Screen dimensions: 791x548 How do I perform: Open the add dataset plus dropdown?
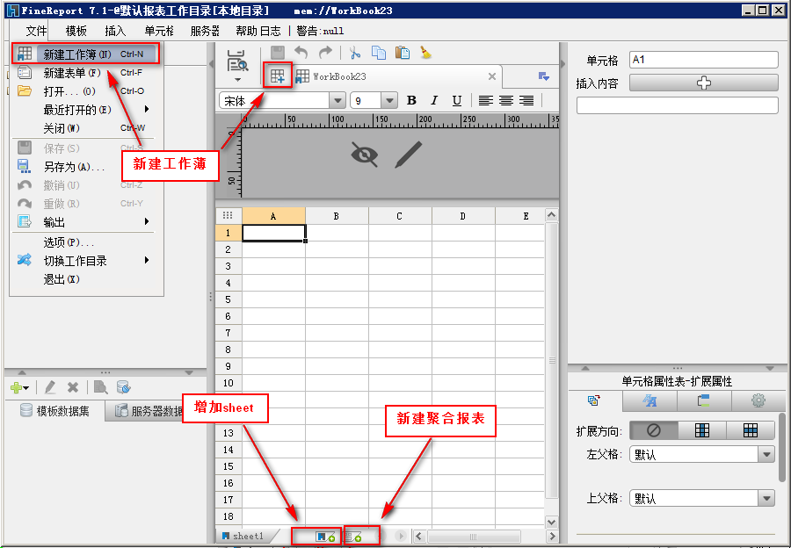click(19, 387)
